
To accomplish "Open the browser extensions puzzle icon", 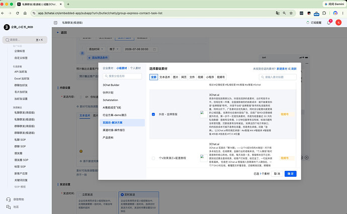I will (324, 13).
